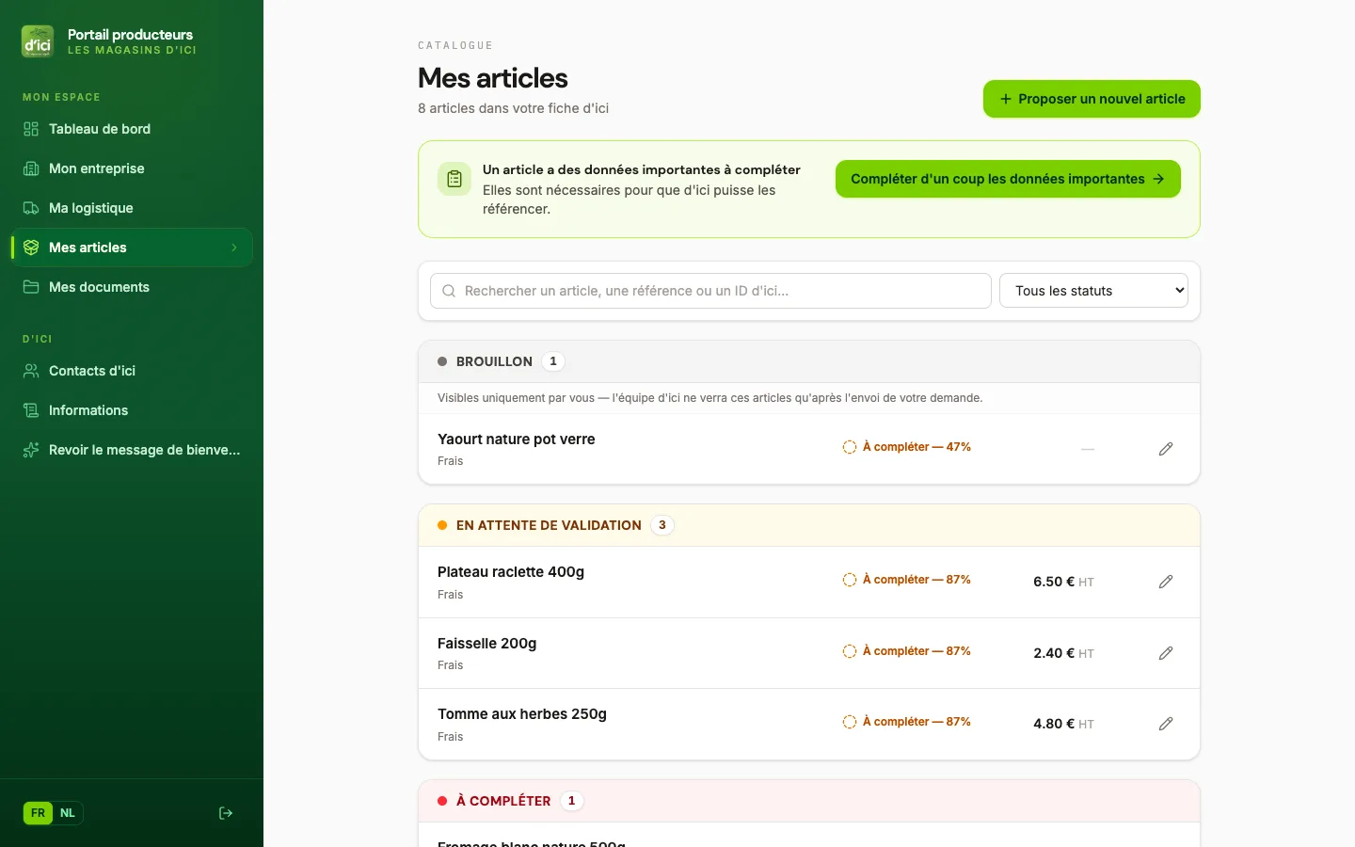Click the chevron next to Mes articles

click(x=234, y=248)
